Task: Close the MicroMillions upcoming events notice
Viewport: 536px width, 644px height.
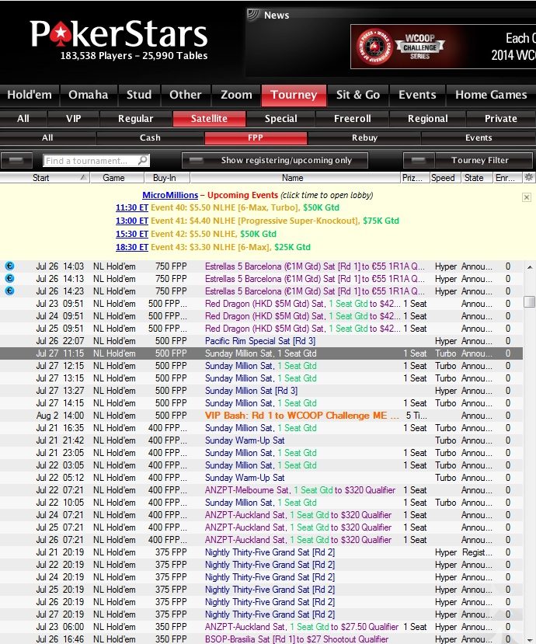Action: point(527,197)
